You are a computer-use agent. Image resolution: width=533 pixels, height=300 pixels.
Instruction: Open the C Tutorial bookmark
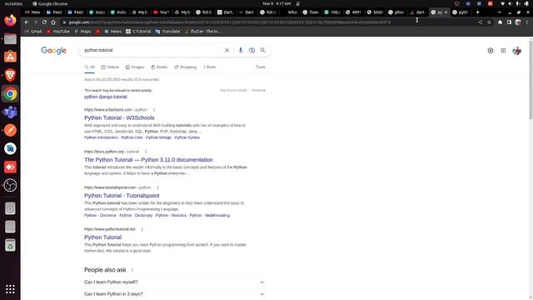[x=138, y=32]
